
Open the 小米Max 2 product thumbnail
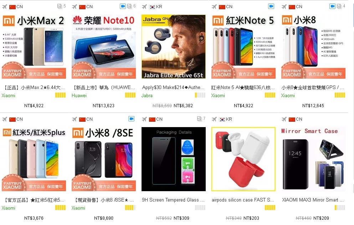pyautogui.click(x=34, y=47)
